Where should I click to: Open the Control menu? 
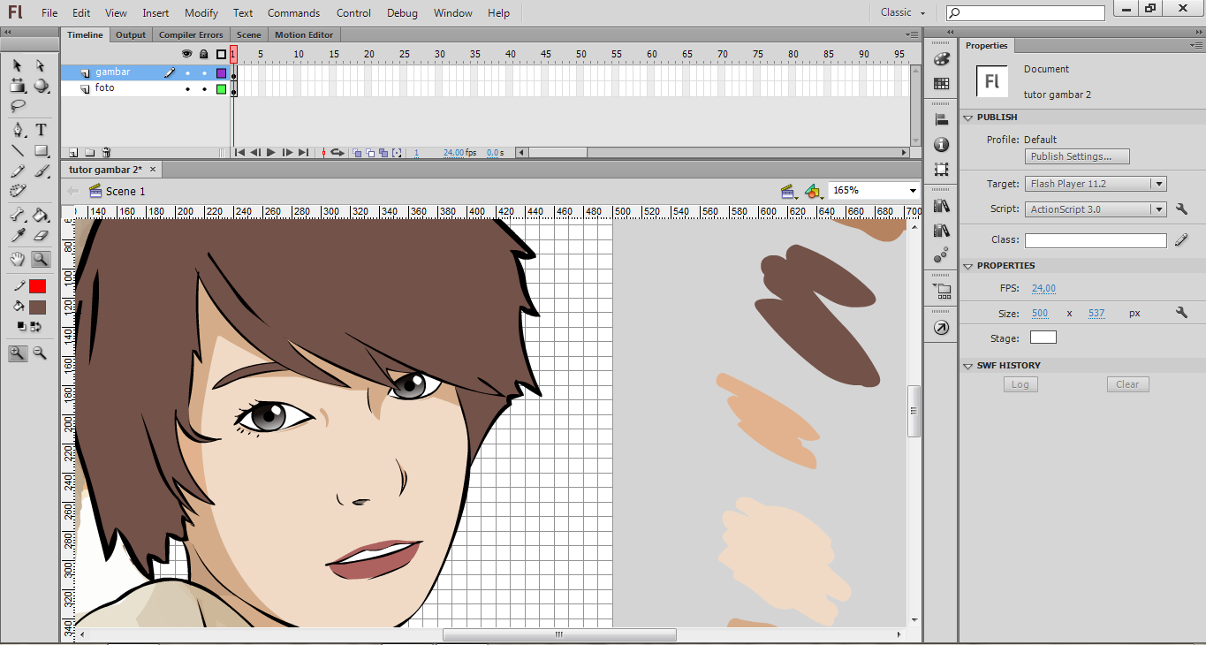click(x=353, y=13)
